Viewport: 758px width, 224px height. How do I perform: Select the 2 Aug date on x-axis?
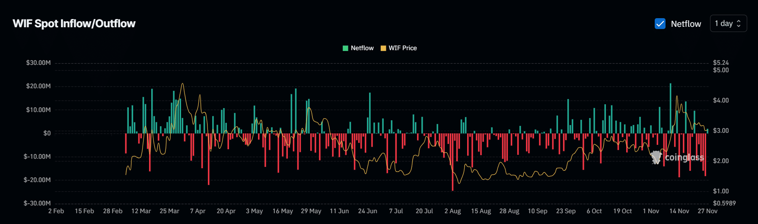452,211
